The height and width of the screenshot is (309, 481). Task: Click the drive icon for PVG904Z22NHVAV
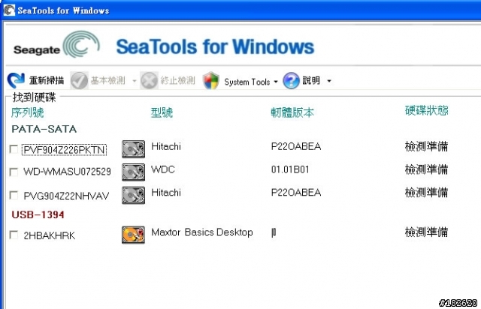[x=133, y=195]
